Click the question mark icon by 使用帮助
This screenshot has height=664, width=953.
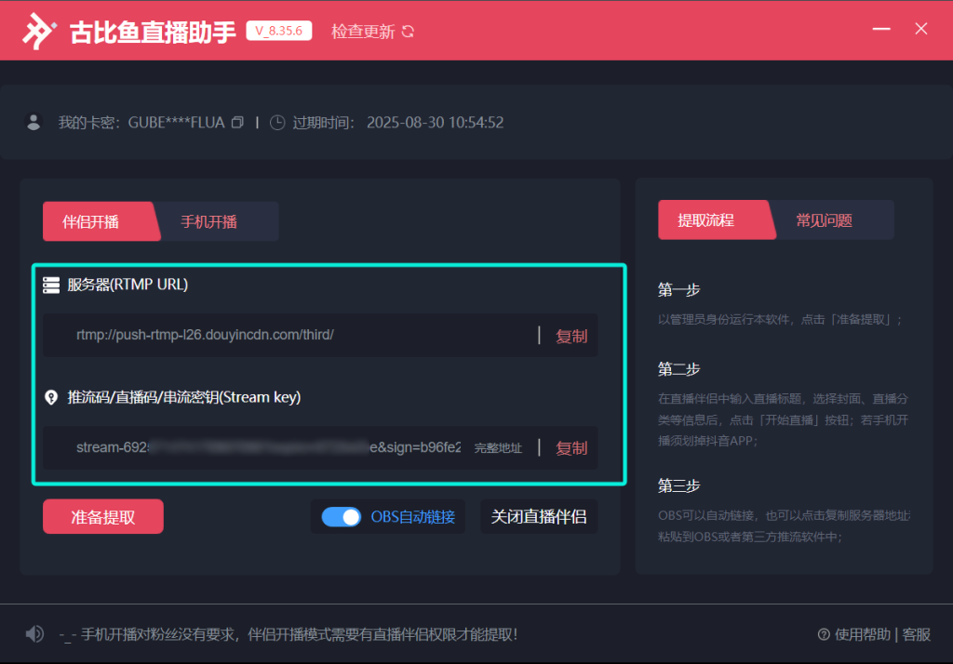point(824,634)
